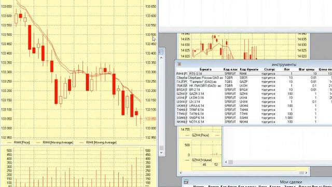Open the инструменты window system menu icon
Image resolution: width=332 pixels, height=187 pixels.
click(x=179, y=64)
